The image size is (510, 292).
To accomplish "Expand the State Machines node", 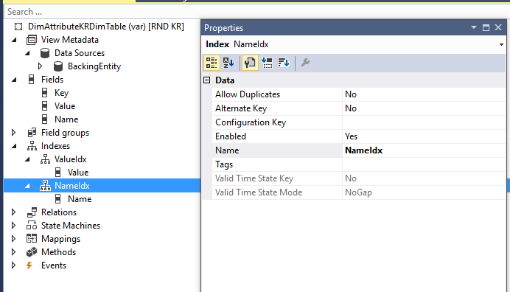I will tap(13, 226).
